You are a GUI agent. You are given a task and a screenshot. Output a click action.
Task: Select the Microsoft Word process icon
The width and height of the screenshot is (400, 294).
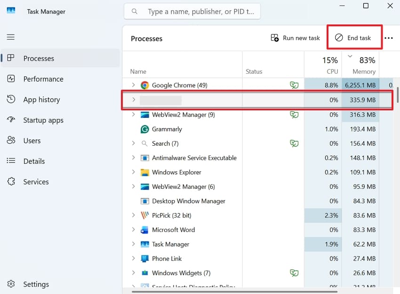tap(144, 230)
